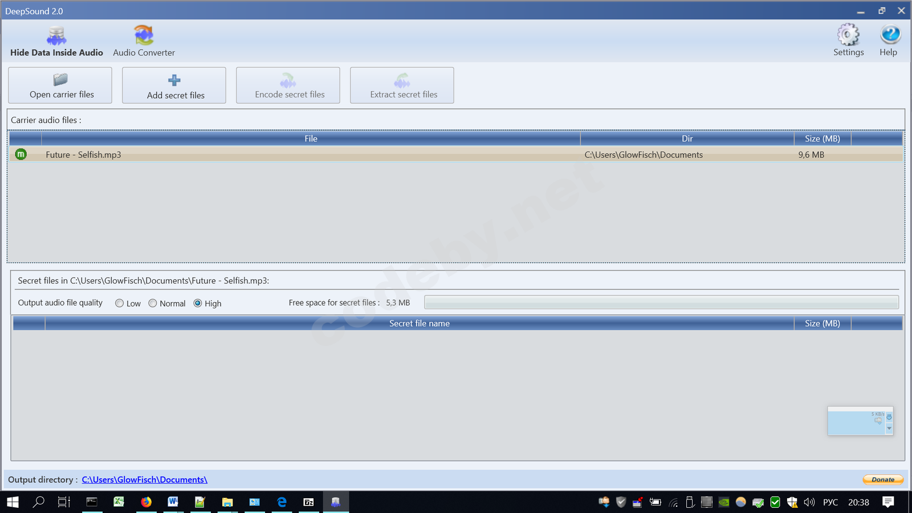Screen dimensions: 912x513
Task: Open Windows Security tray icon
Action: point(792,502)
